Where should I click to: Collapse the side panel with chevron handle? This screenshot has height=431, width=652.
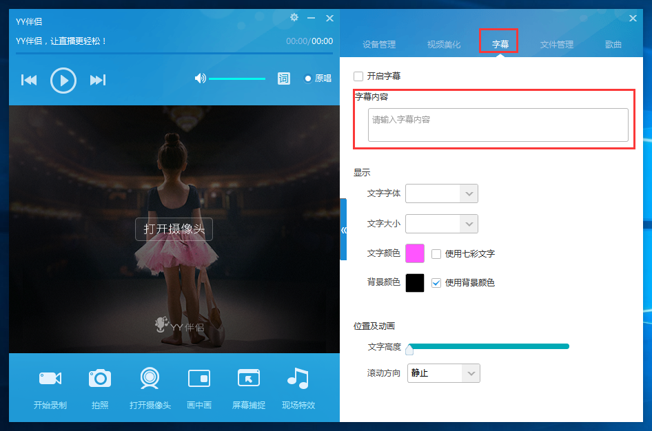tap(343, 230)
